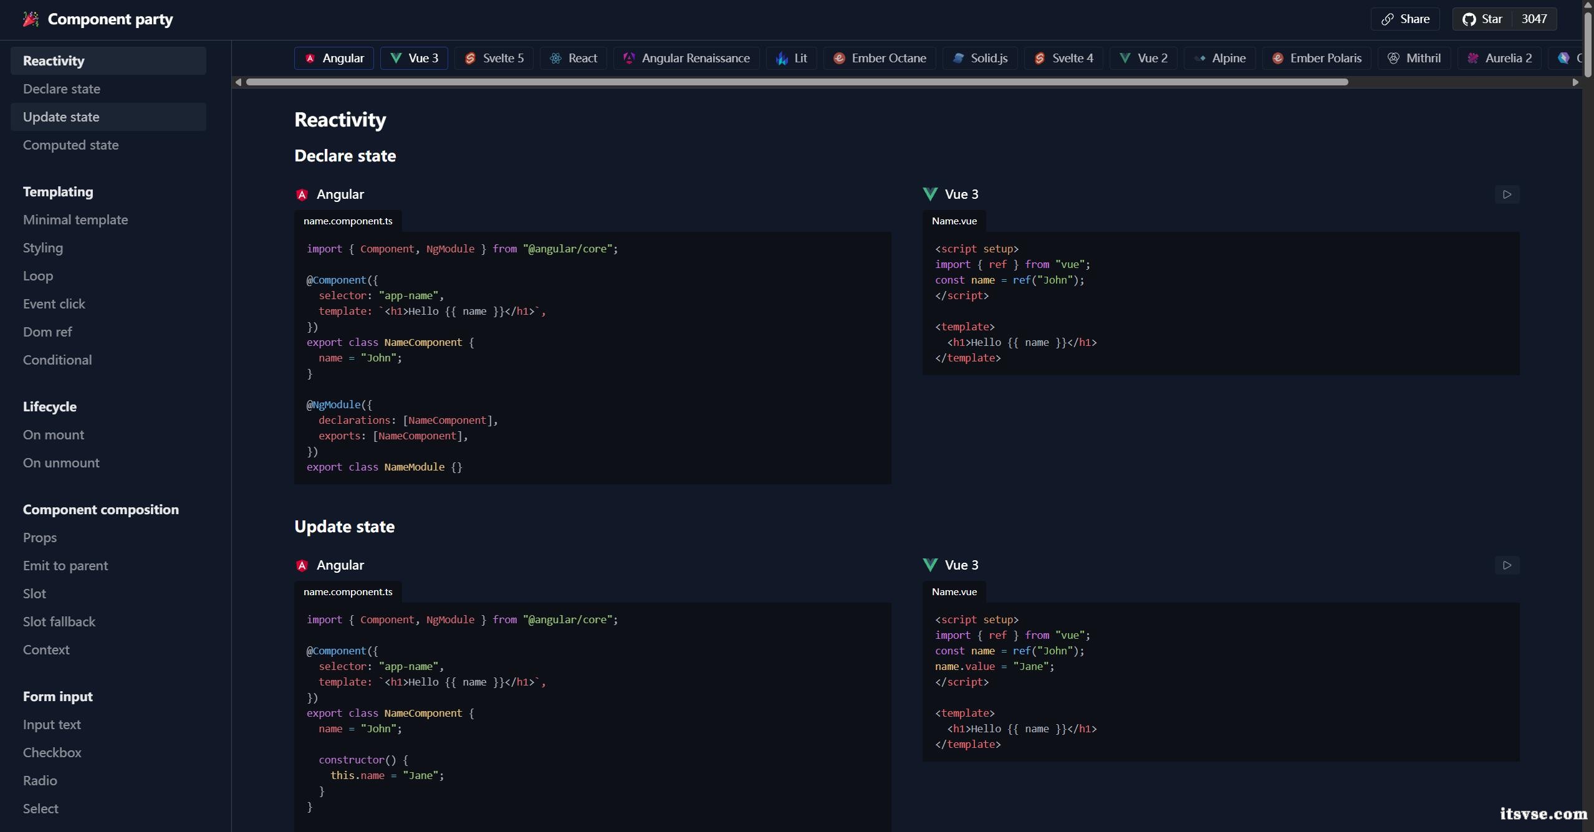
Task: Open name.component.ts tab under Update state
Action: (348, 592)
